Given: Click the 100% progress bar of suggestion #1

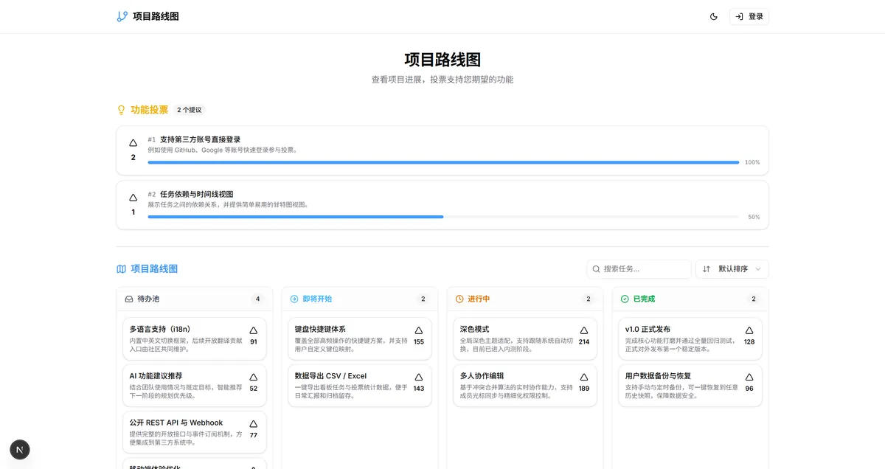Looking at the screenshot, I should click(x=443, y=162).
